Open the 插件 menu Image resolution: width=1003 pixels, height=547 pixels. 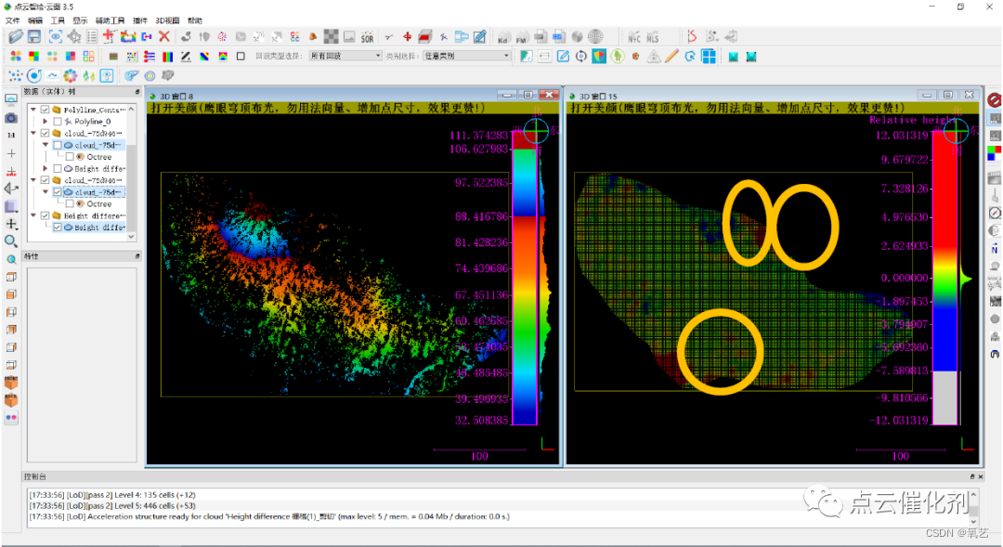tap(140, 20)
